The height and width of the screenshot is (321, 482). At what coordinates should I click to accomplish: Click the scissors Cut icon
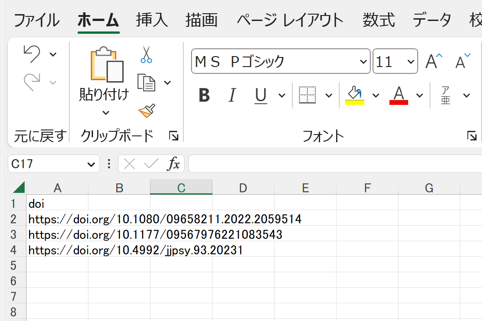click(x=146, y=54)
